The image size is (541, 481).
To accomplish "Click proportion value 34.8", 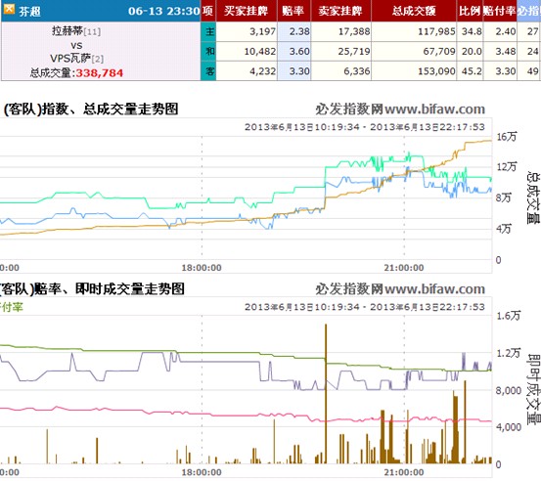I will point(472,31).
